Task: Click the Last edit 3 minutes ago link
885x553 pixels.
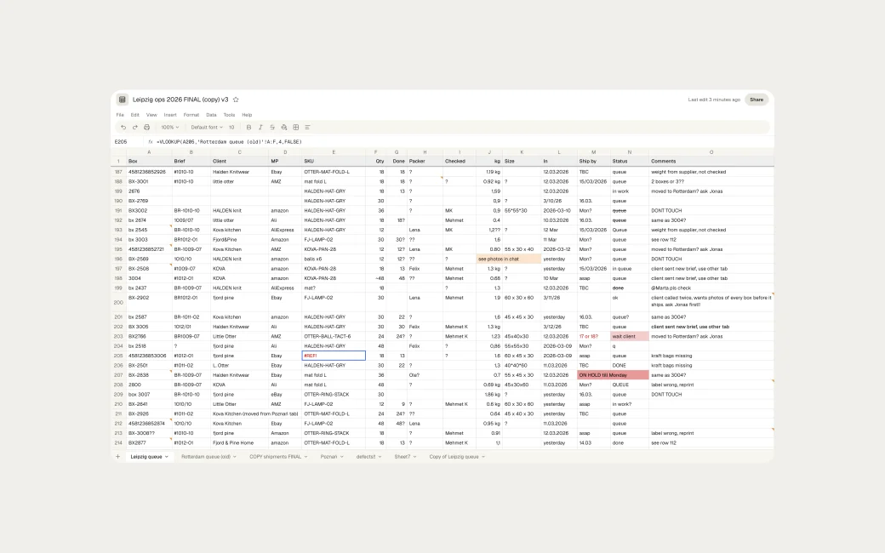Action: (x=714, y=100)
